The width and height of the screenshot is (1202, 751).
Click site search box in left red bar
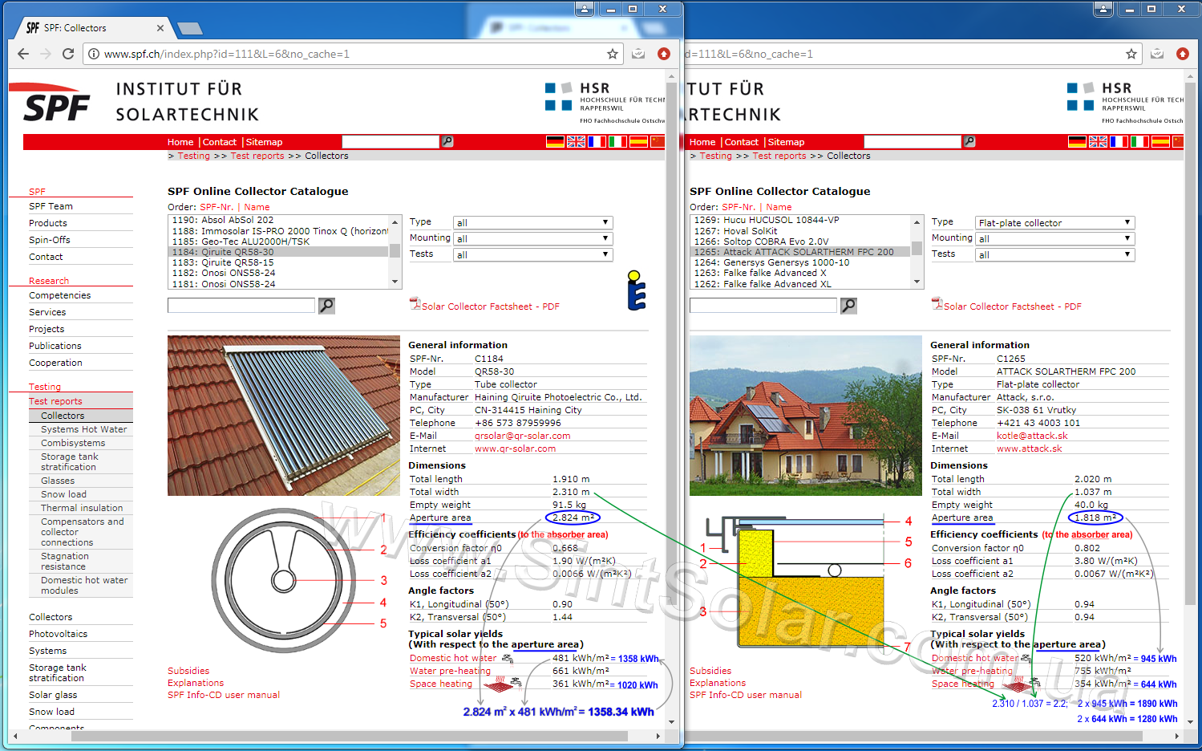pos(391,141)
